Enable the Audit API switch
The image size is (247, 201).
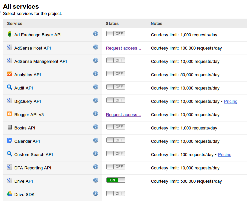click(116, 87)
